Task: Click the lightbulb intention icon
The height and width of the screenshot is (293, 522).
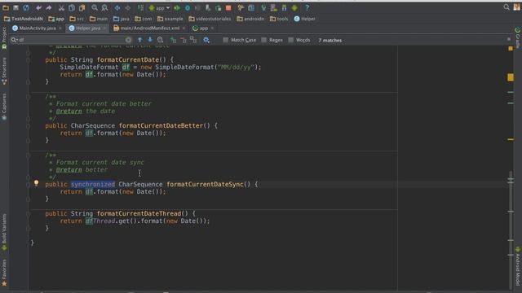Action: coord(36,182)
